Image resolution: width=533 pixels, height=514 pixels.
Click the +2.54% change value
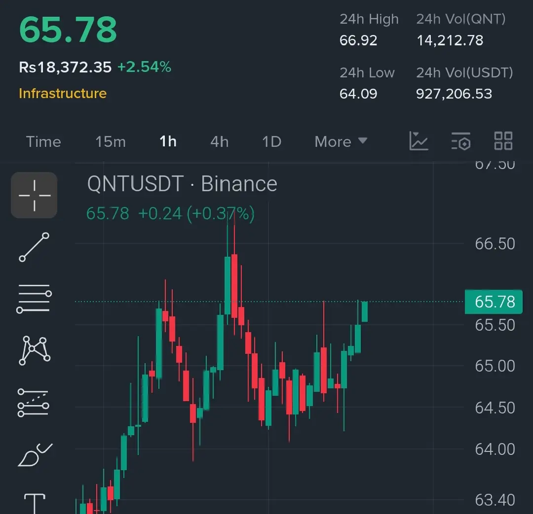tap(144, 67)
